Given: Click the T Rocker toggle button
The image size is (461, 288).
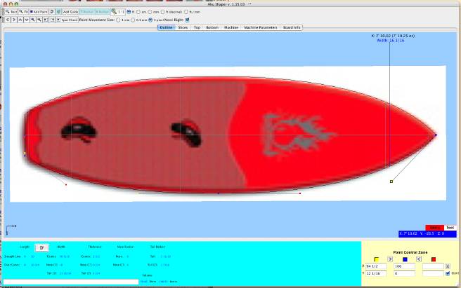Looking at the screenshot, I should (x=88, y=12).
